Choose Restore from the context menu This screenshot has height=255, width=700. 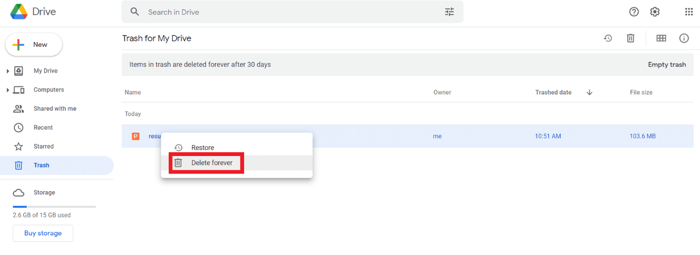coord(237,148)
